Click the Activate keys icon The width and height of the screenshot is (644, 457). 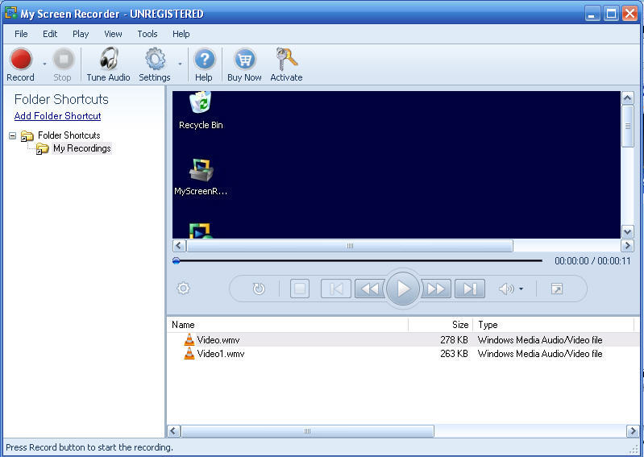[286, 60]
